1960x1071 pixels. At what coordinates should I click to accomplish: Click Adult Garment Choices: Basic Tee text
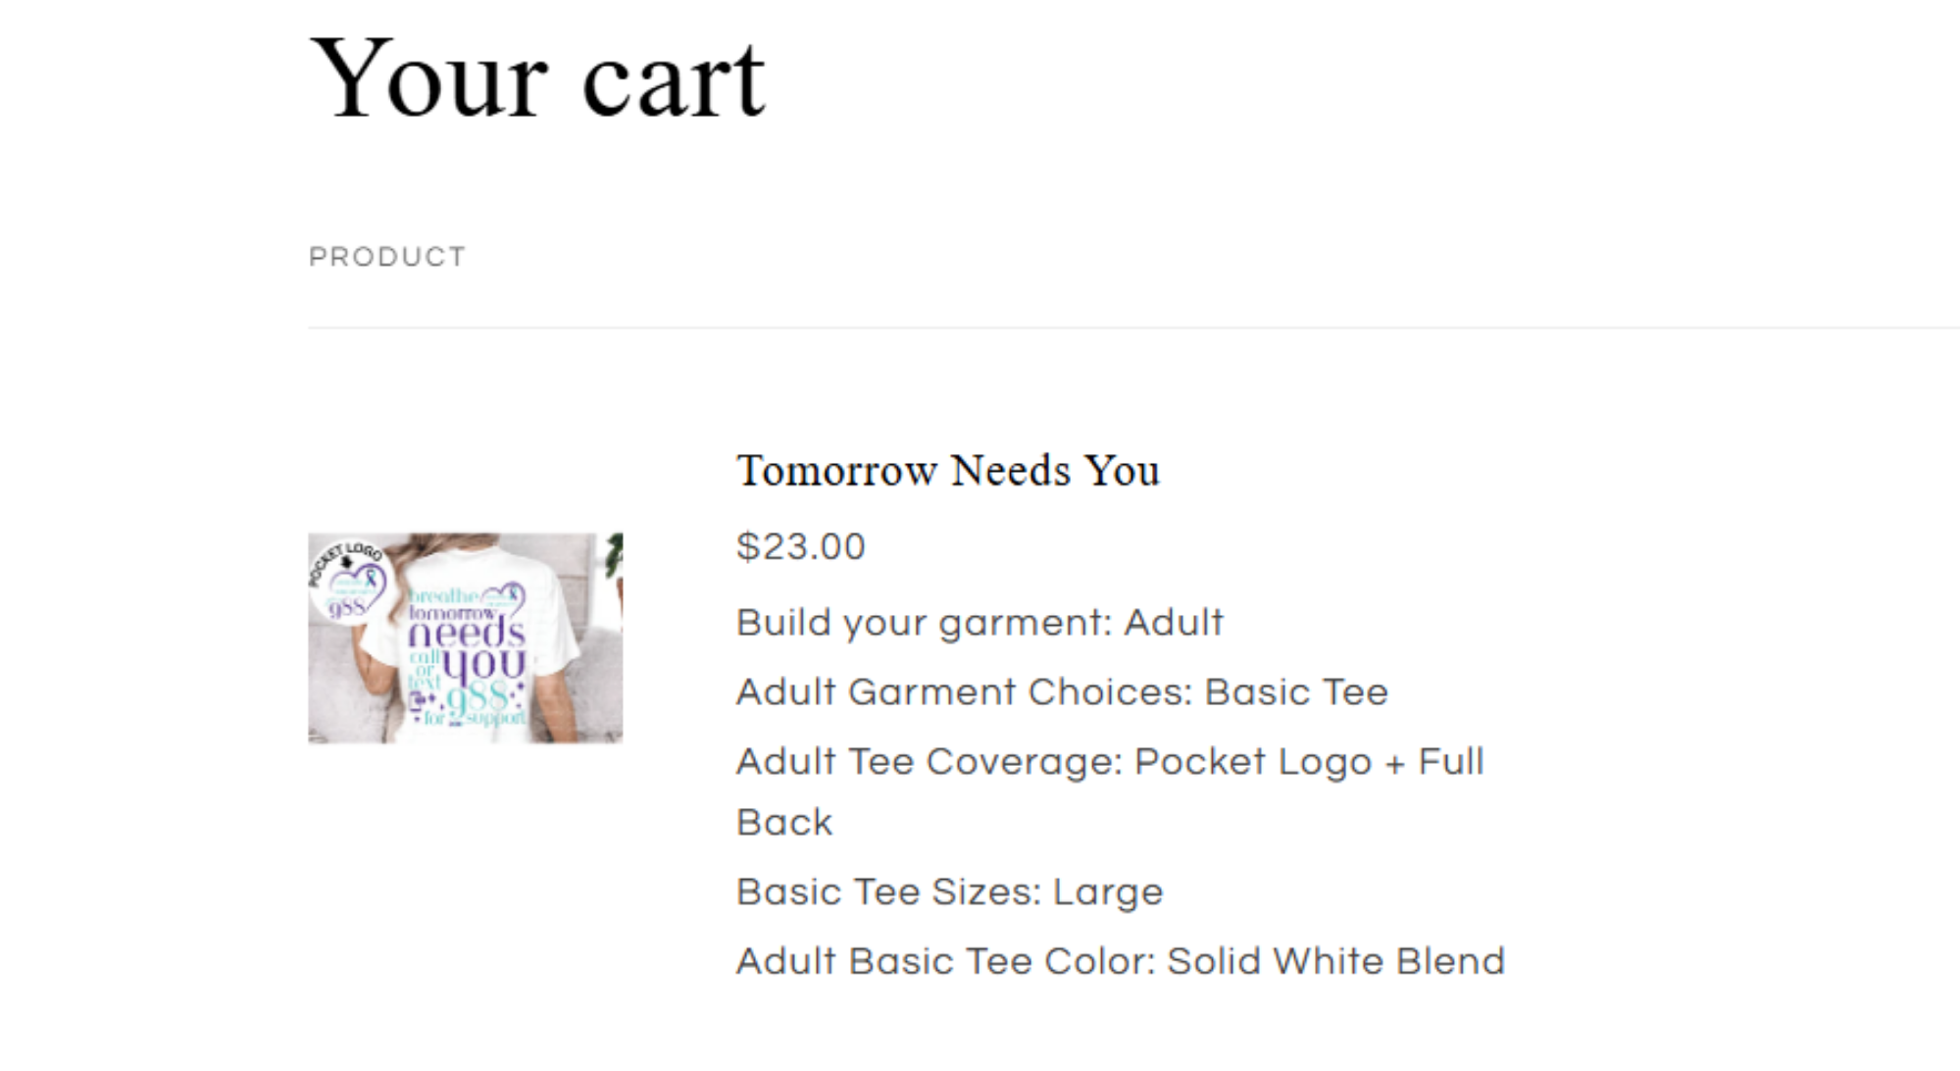point(1062,692)
